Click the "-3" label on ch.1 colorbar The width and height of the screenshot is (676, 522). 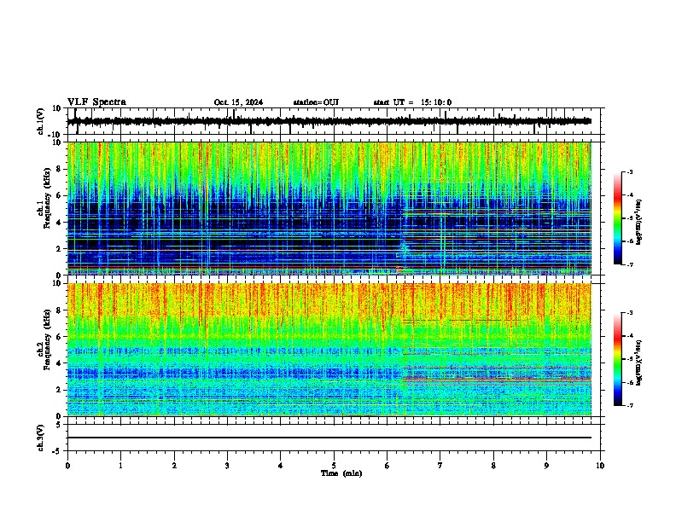(630, 171)
